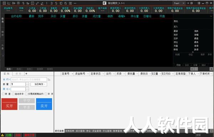Click the settings gear on order tabs
This screenshot has height=137, width=214.
26,73
